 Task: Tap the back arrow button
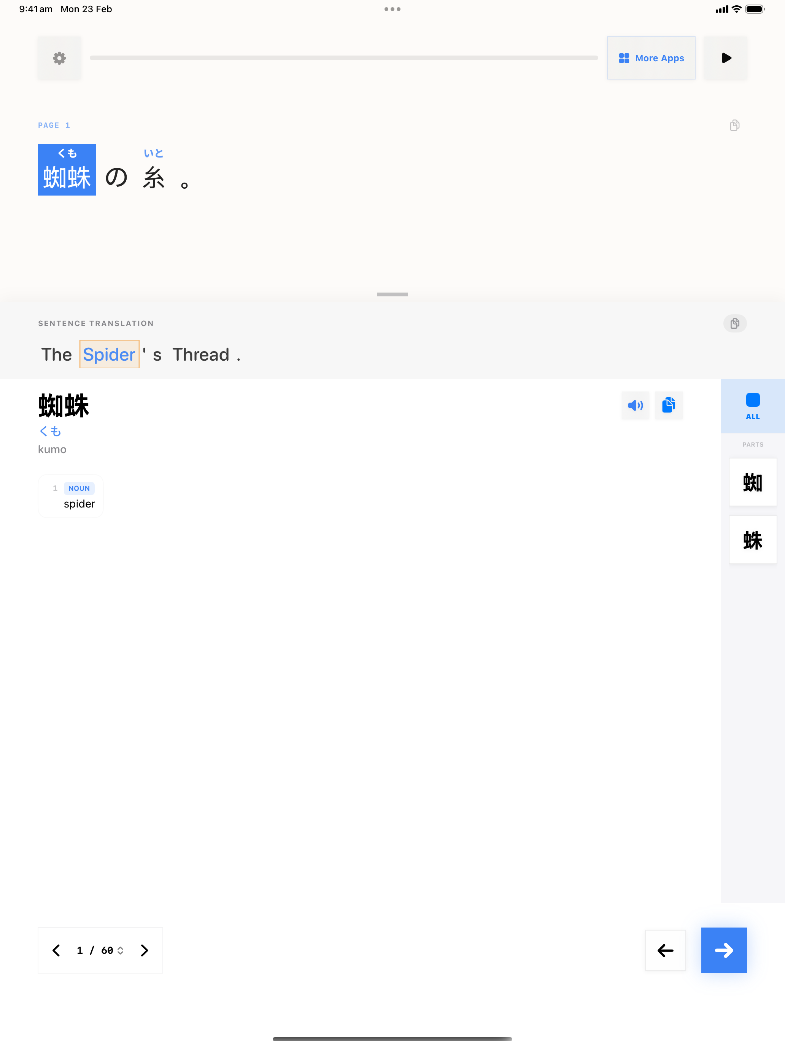pyautogui.click(x=665, y=950)
